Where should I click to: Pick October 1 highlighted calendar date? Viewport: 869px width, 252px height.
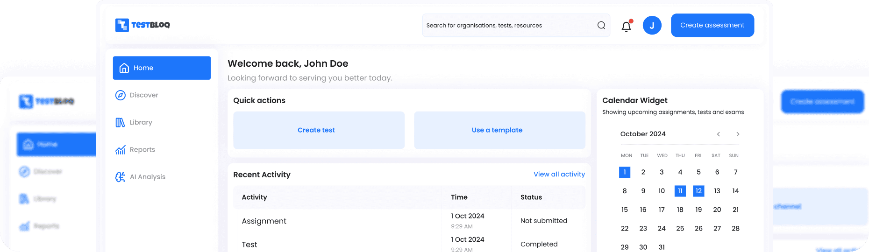pyautogui.click(x=625, y=172)
